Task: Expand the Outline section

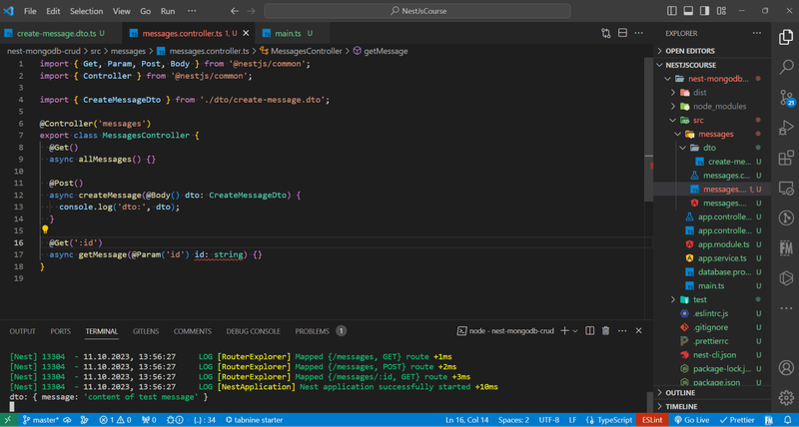Action: 712,393
